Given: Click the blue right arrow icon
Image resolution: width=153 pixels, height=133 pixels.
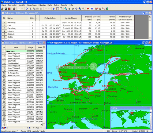Looking at the screenshot, I should click(x=92, y=9).
